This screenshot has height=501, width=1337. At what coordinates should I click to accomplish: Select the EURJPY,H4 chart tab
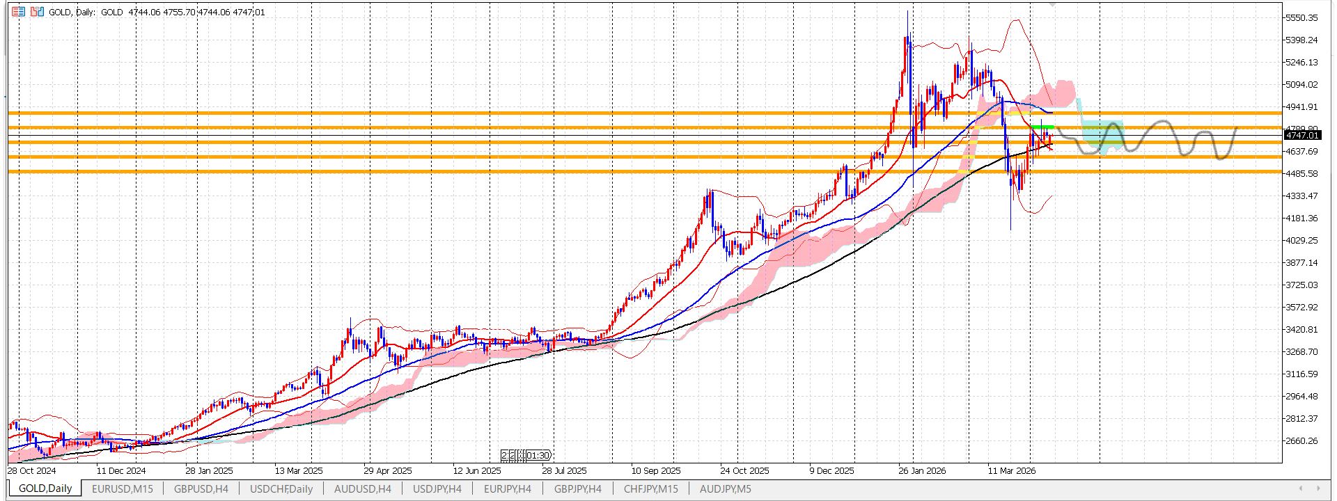[508, 489]
